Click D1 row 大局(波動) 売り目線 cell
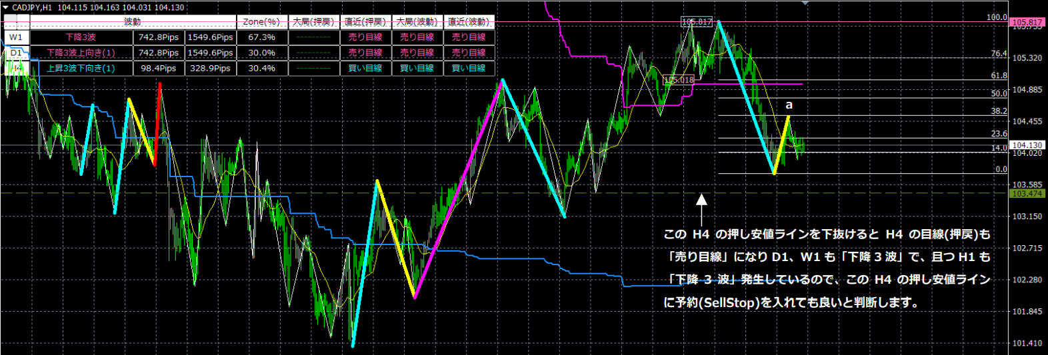 click(x=417, y=53)
